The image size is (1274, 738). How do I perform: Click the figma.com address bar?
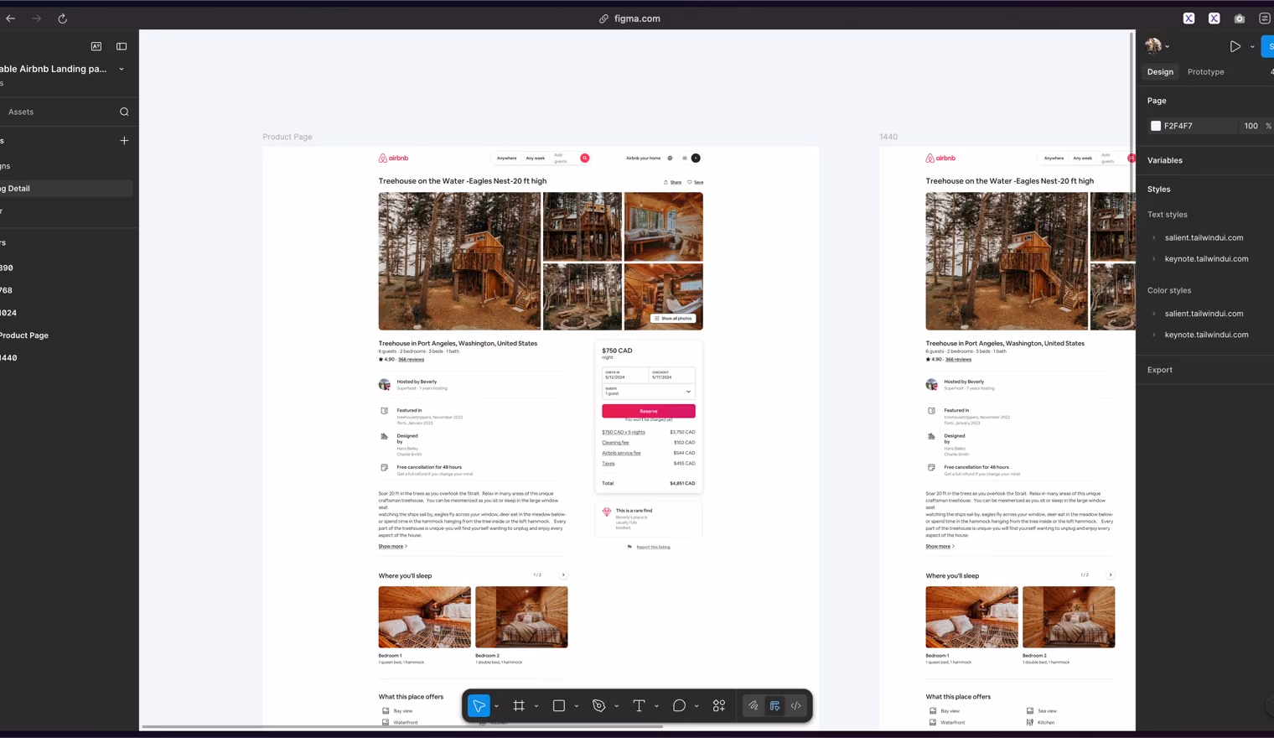click(x=629, y=18)
